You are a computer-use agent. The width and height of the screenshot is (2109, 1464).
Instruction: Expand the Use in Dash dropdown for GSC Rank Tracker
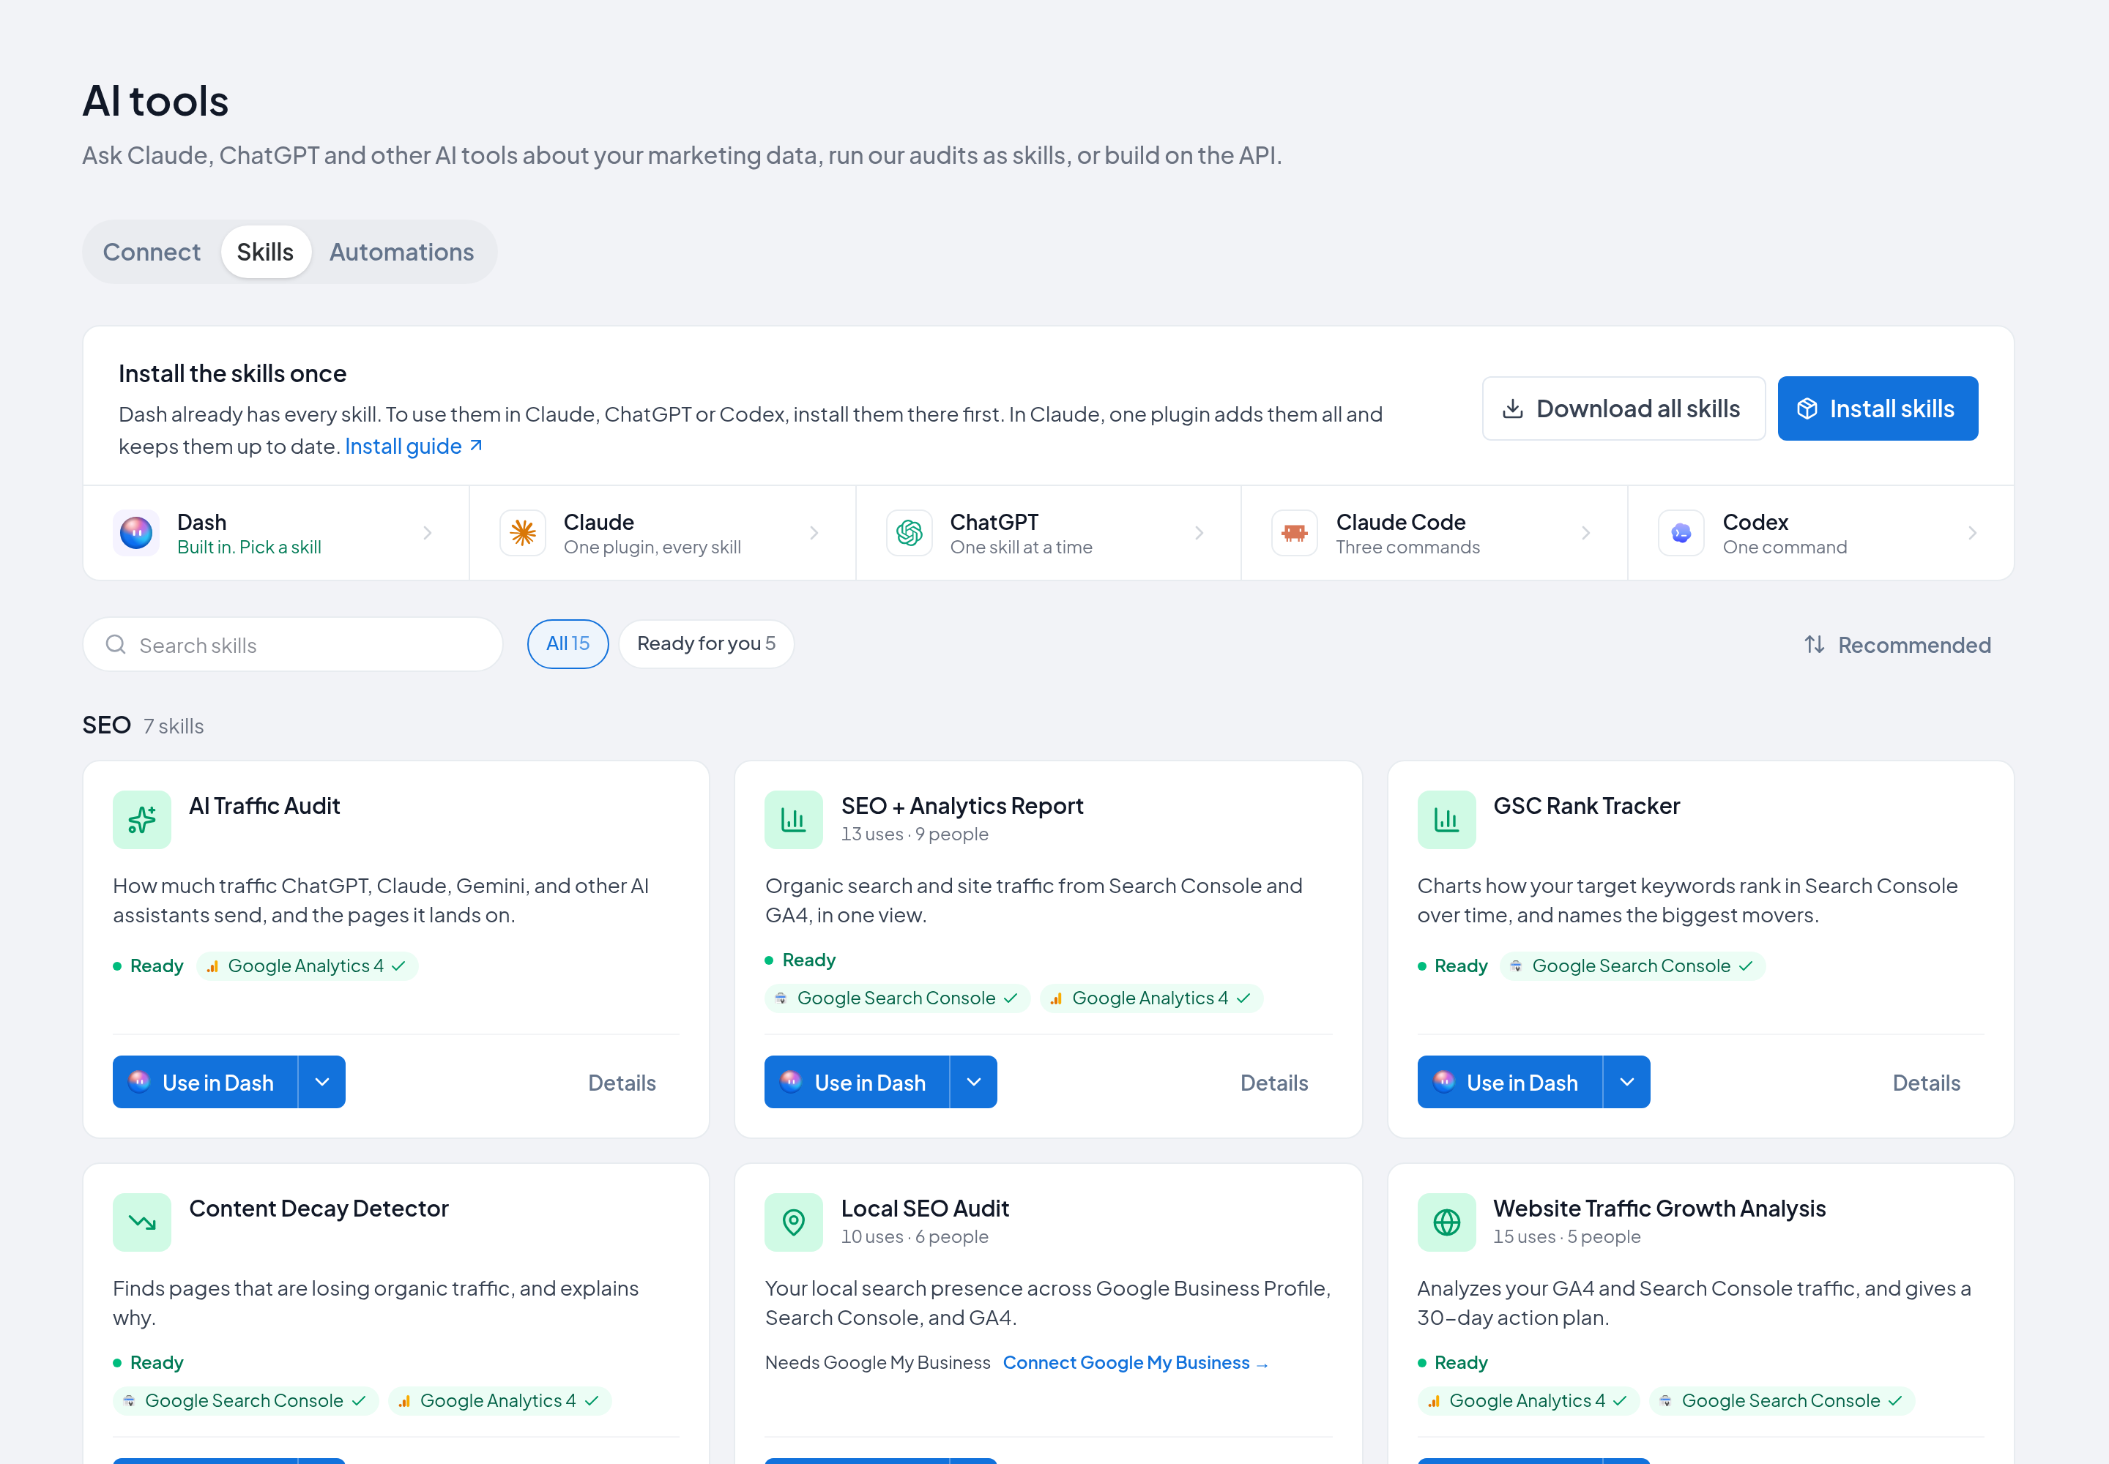tap(1627, 1083)
